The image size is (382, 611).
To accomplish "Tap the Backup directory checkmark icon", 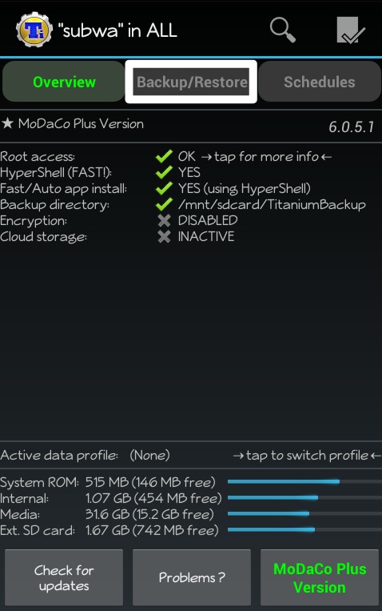I will (x=164, y=204).
